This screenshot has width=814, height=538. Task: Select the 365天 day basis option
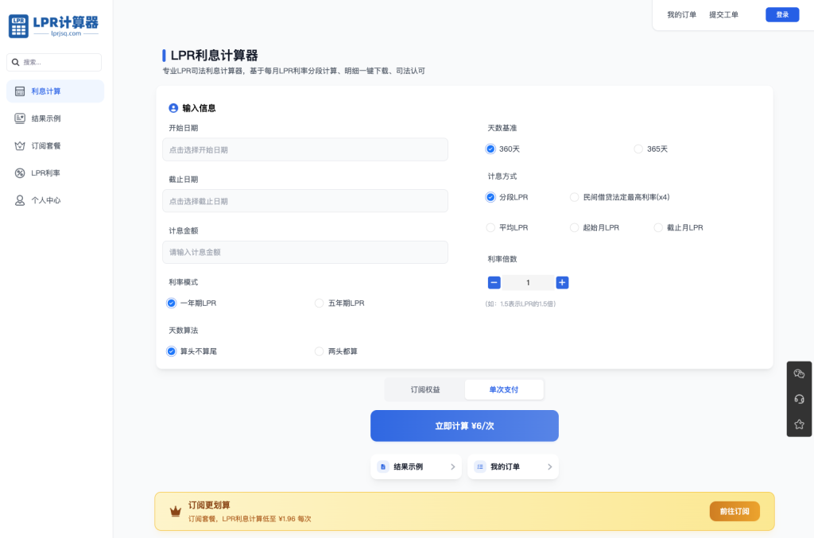638,149
